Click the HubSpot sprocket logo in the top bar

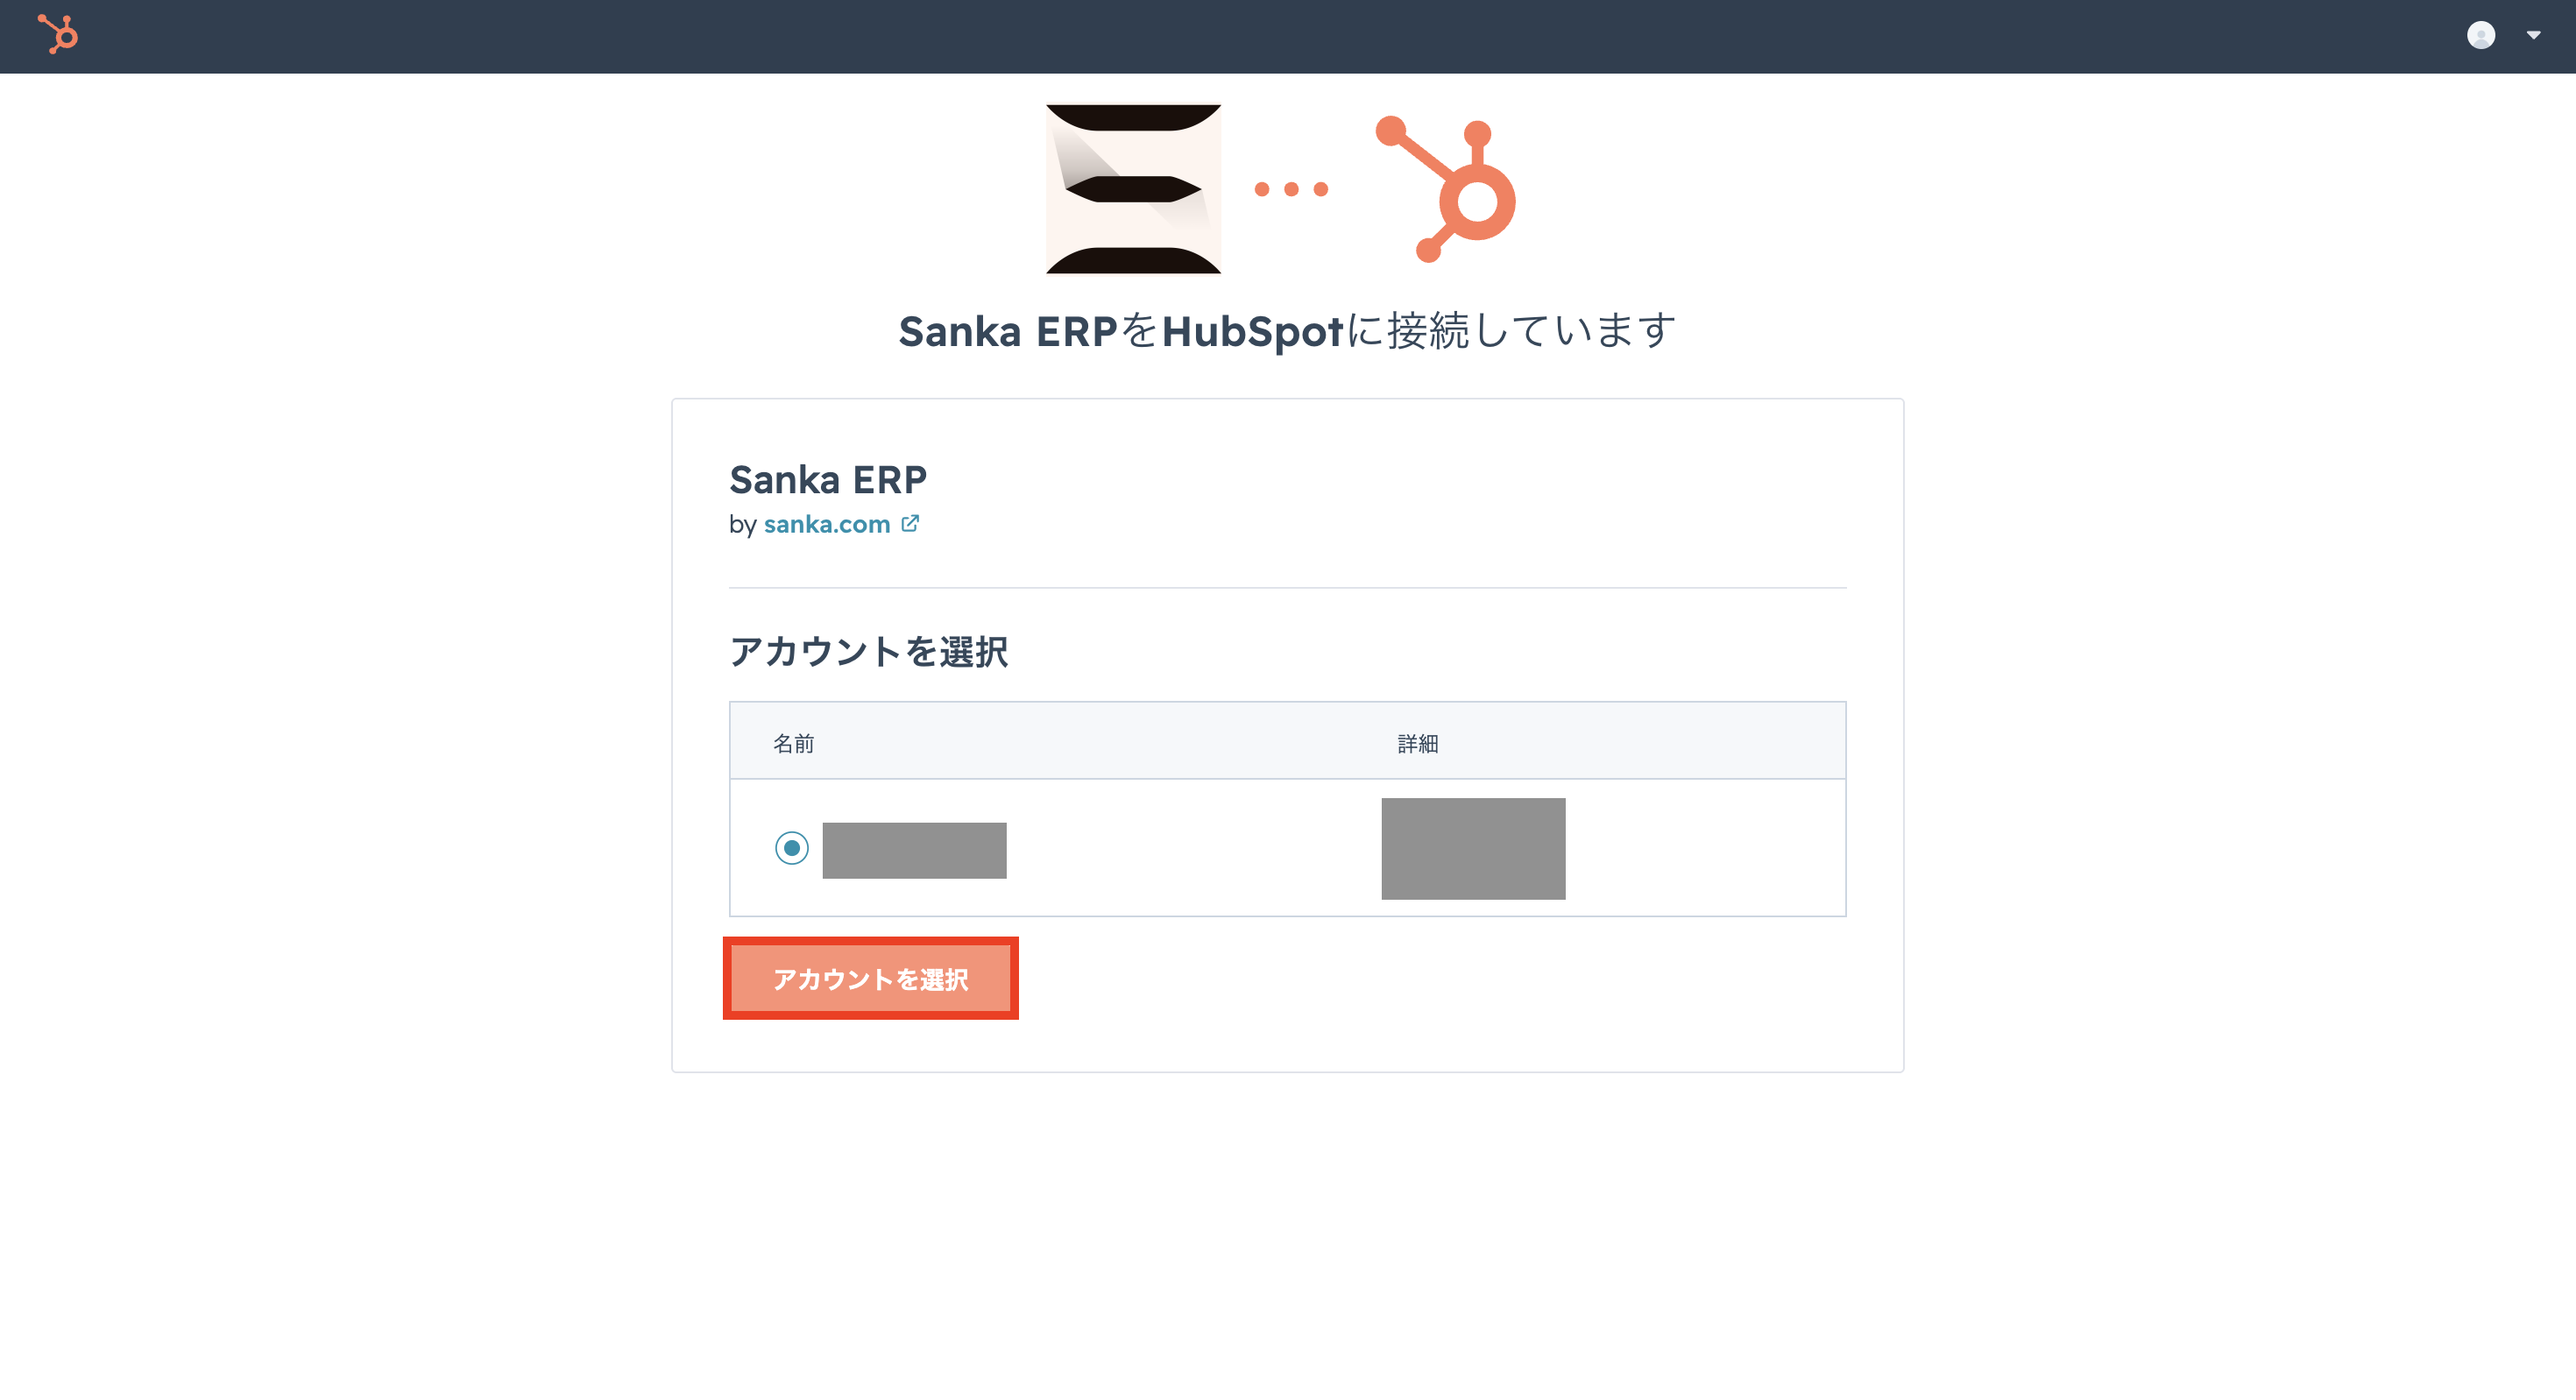pos(58,35)
